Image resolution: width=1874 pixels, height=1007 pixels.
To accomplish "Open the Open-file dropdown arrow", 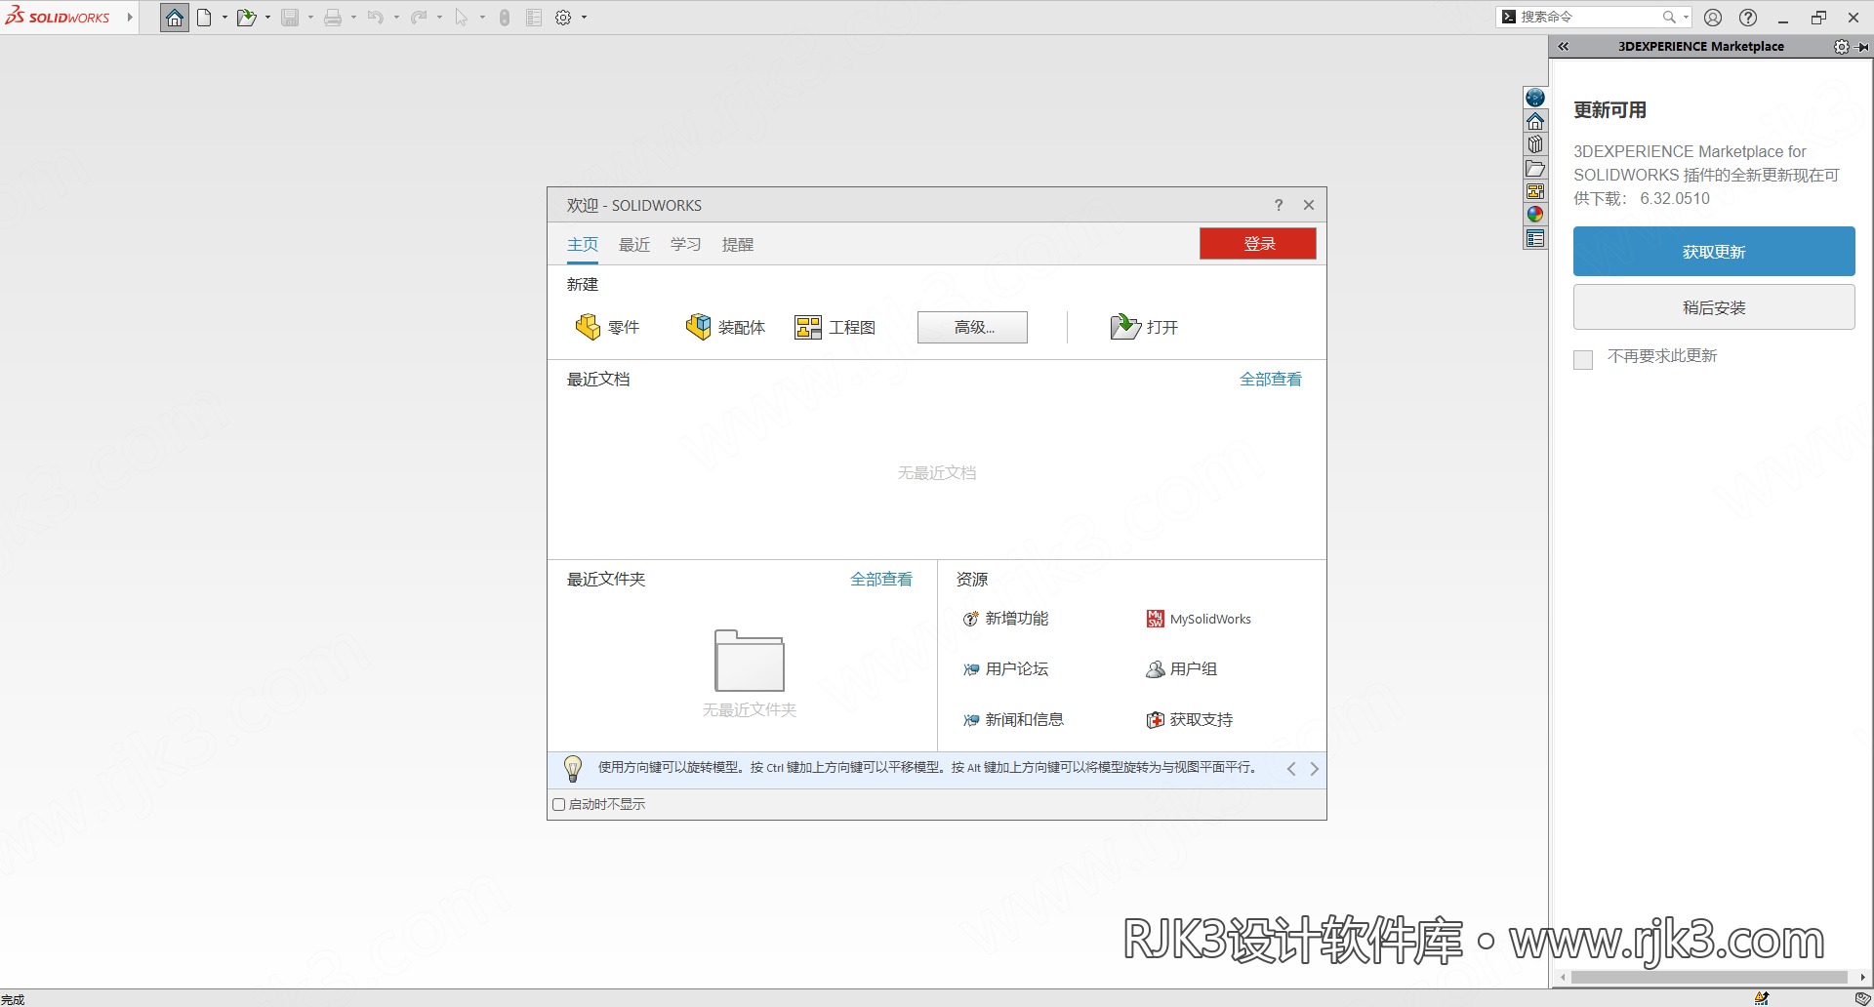I will (267, 18).
